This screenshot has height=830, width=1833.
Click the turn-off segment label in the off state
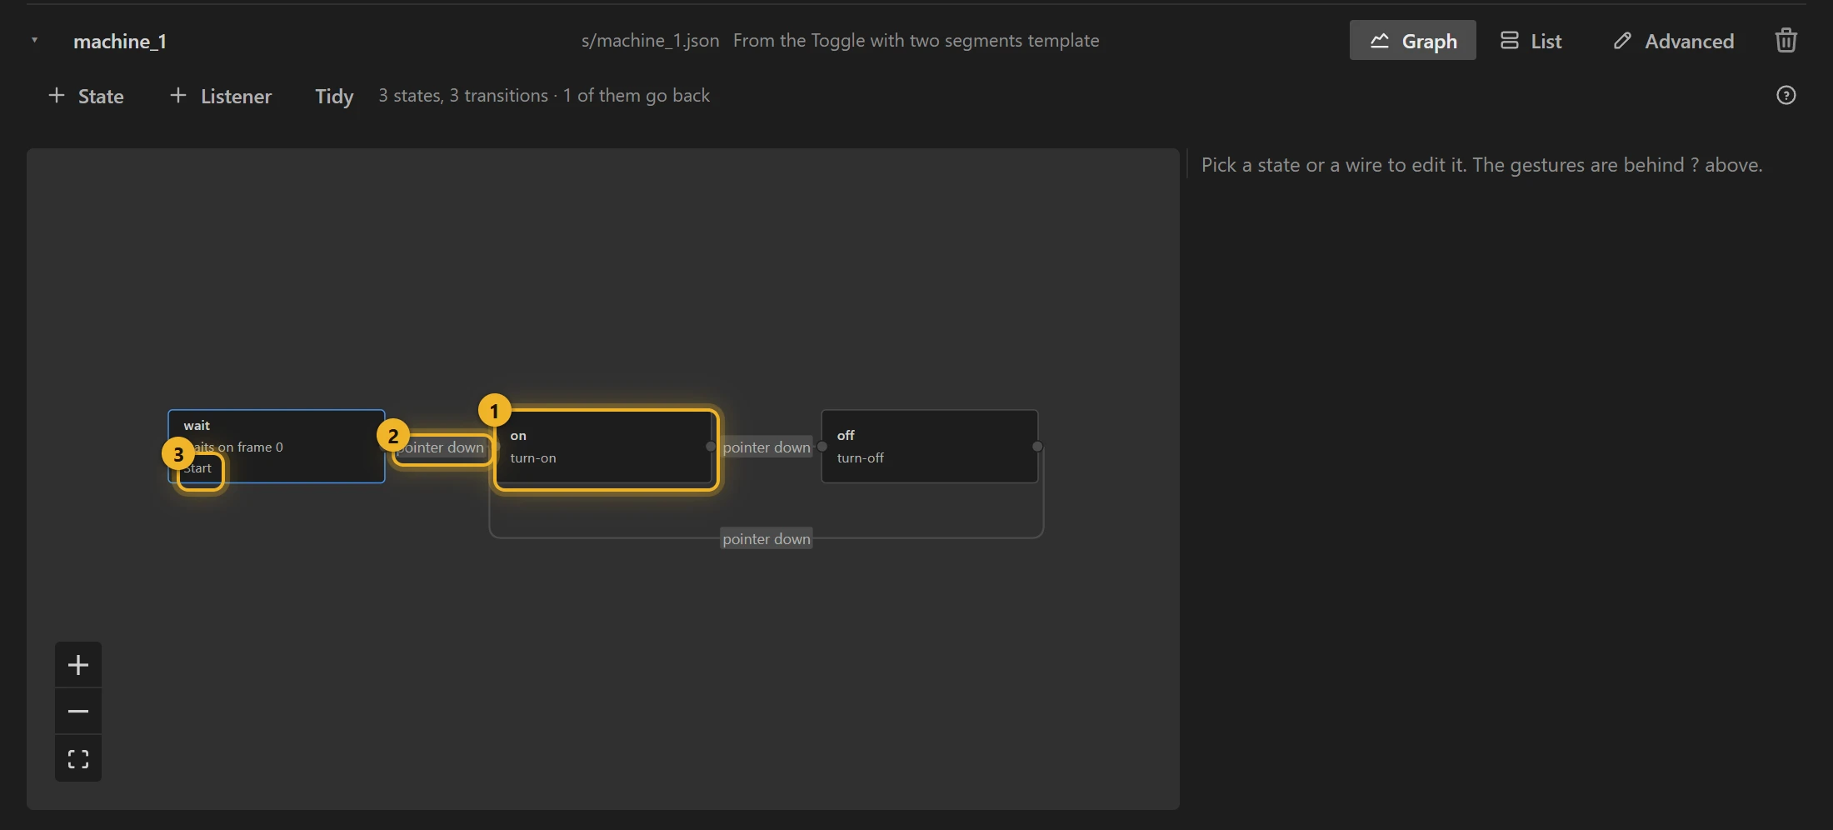tap(861, 458)
